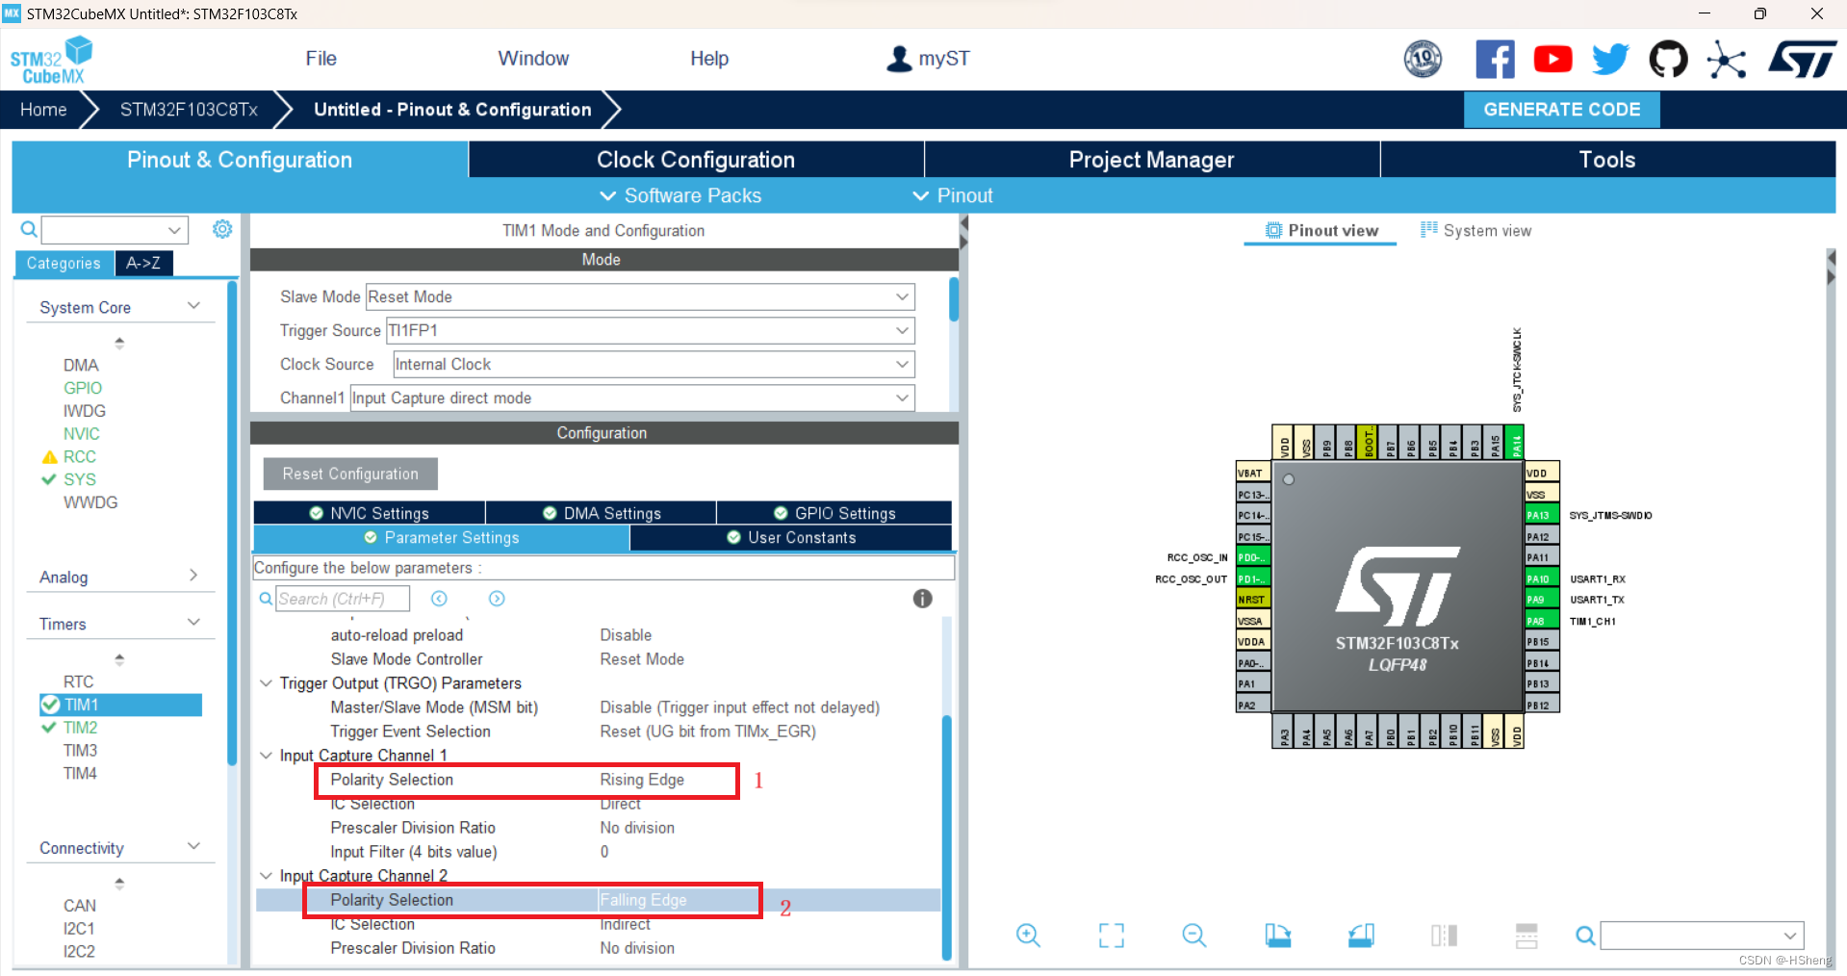Go to previous parameter search result

439,599
